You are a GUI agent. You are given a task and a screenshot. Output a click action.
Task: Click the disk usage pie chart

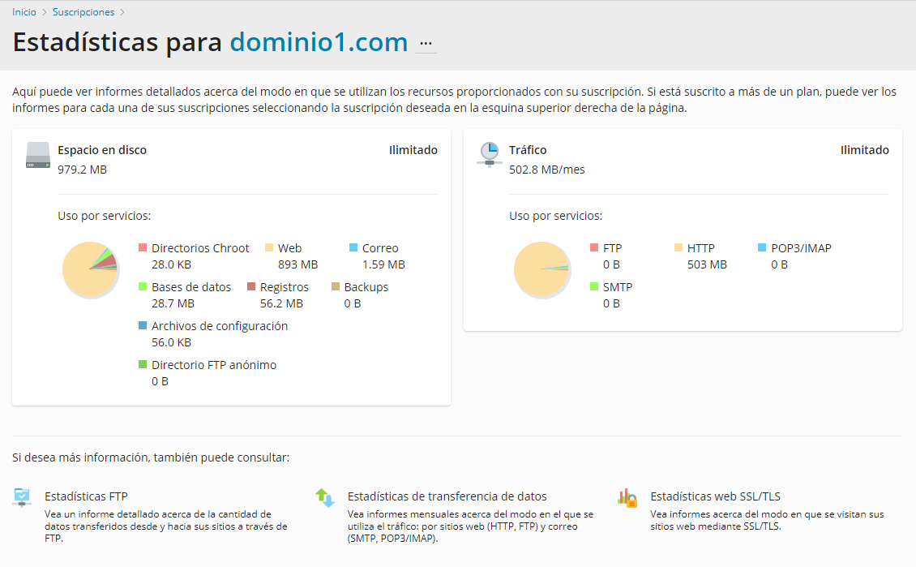(90, 268)
